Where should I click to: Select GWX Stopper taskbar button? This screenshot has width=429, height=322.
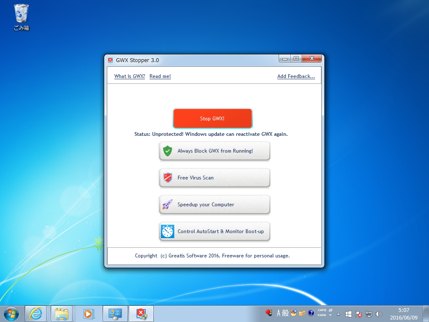(x=141, y=314)
